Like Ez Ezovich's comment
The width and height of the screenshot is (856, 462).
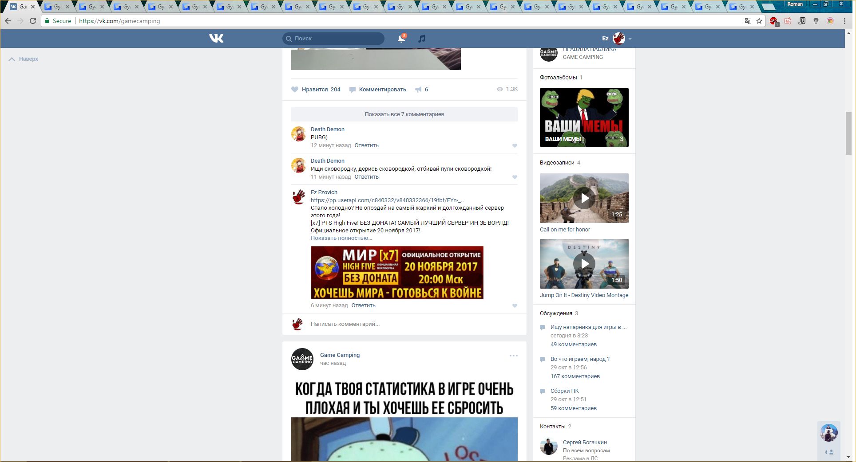click(x=515, y=305)
